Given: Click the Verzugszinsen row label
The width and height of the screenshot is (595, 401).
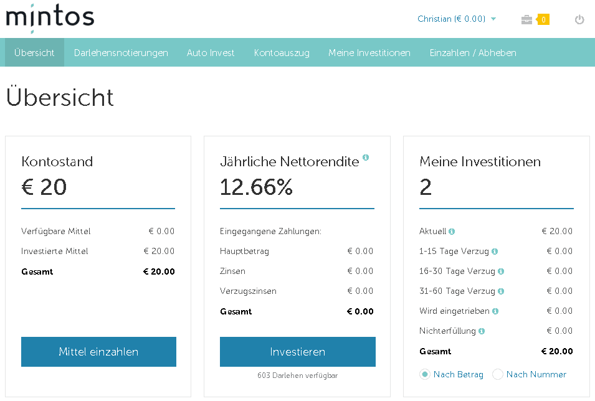Looking at the screenshot, I should tap(248, 291).
